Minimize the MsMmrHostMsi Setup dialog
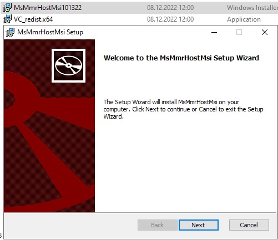 point(214,32)
